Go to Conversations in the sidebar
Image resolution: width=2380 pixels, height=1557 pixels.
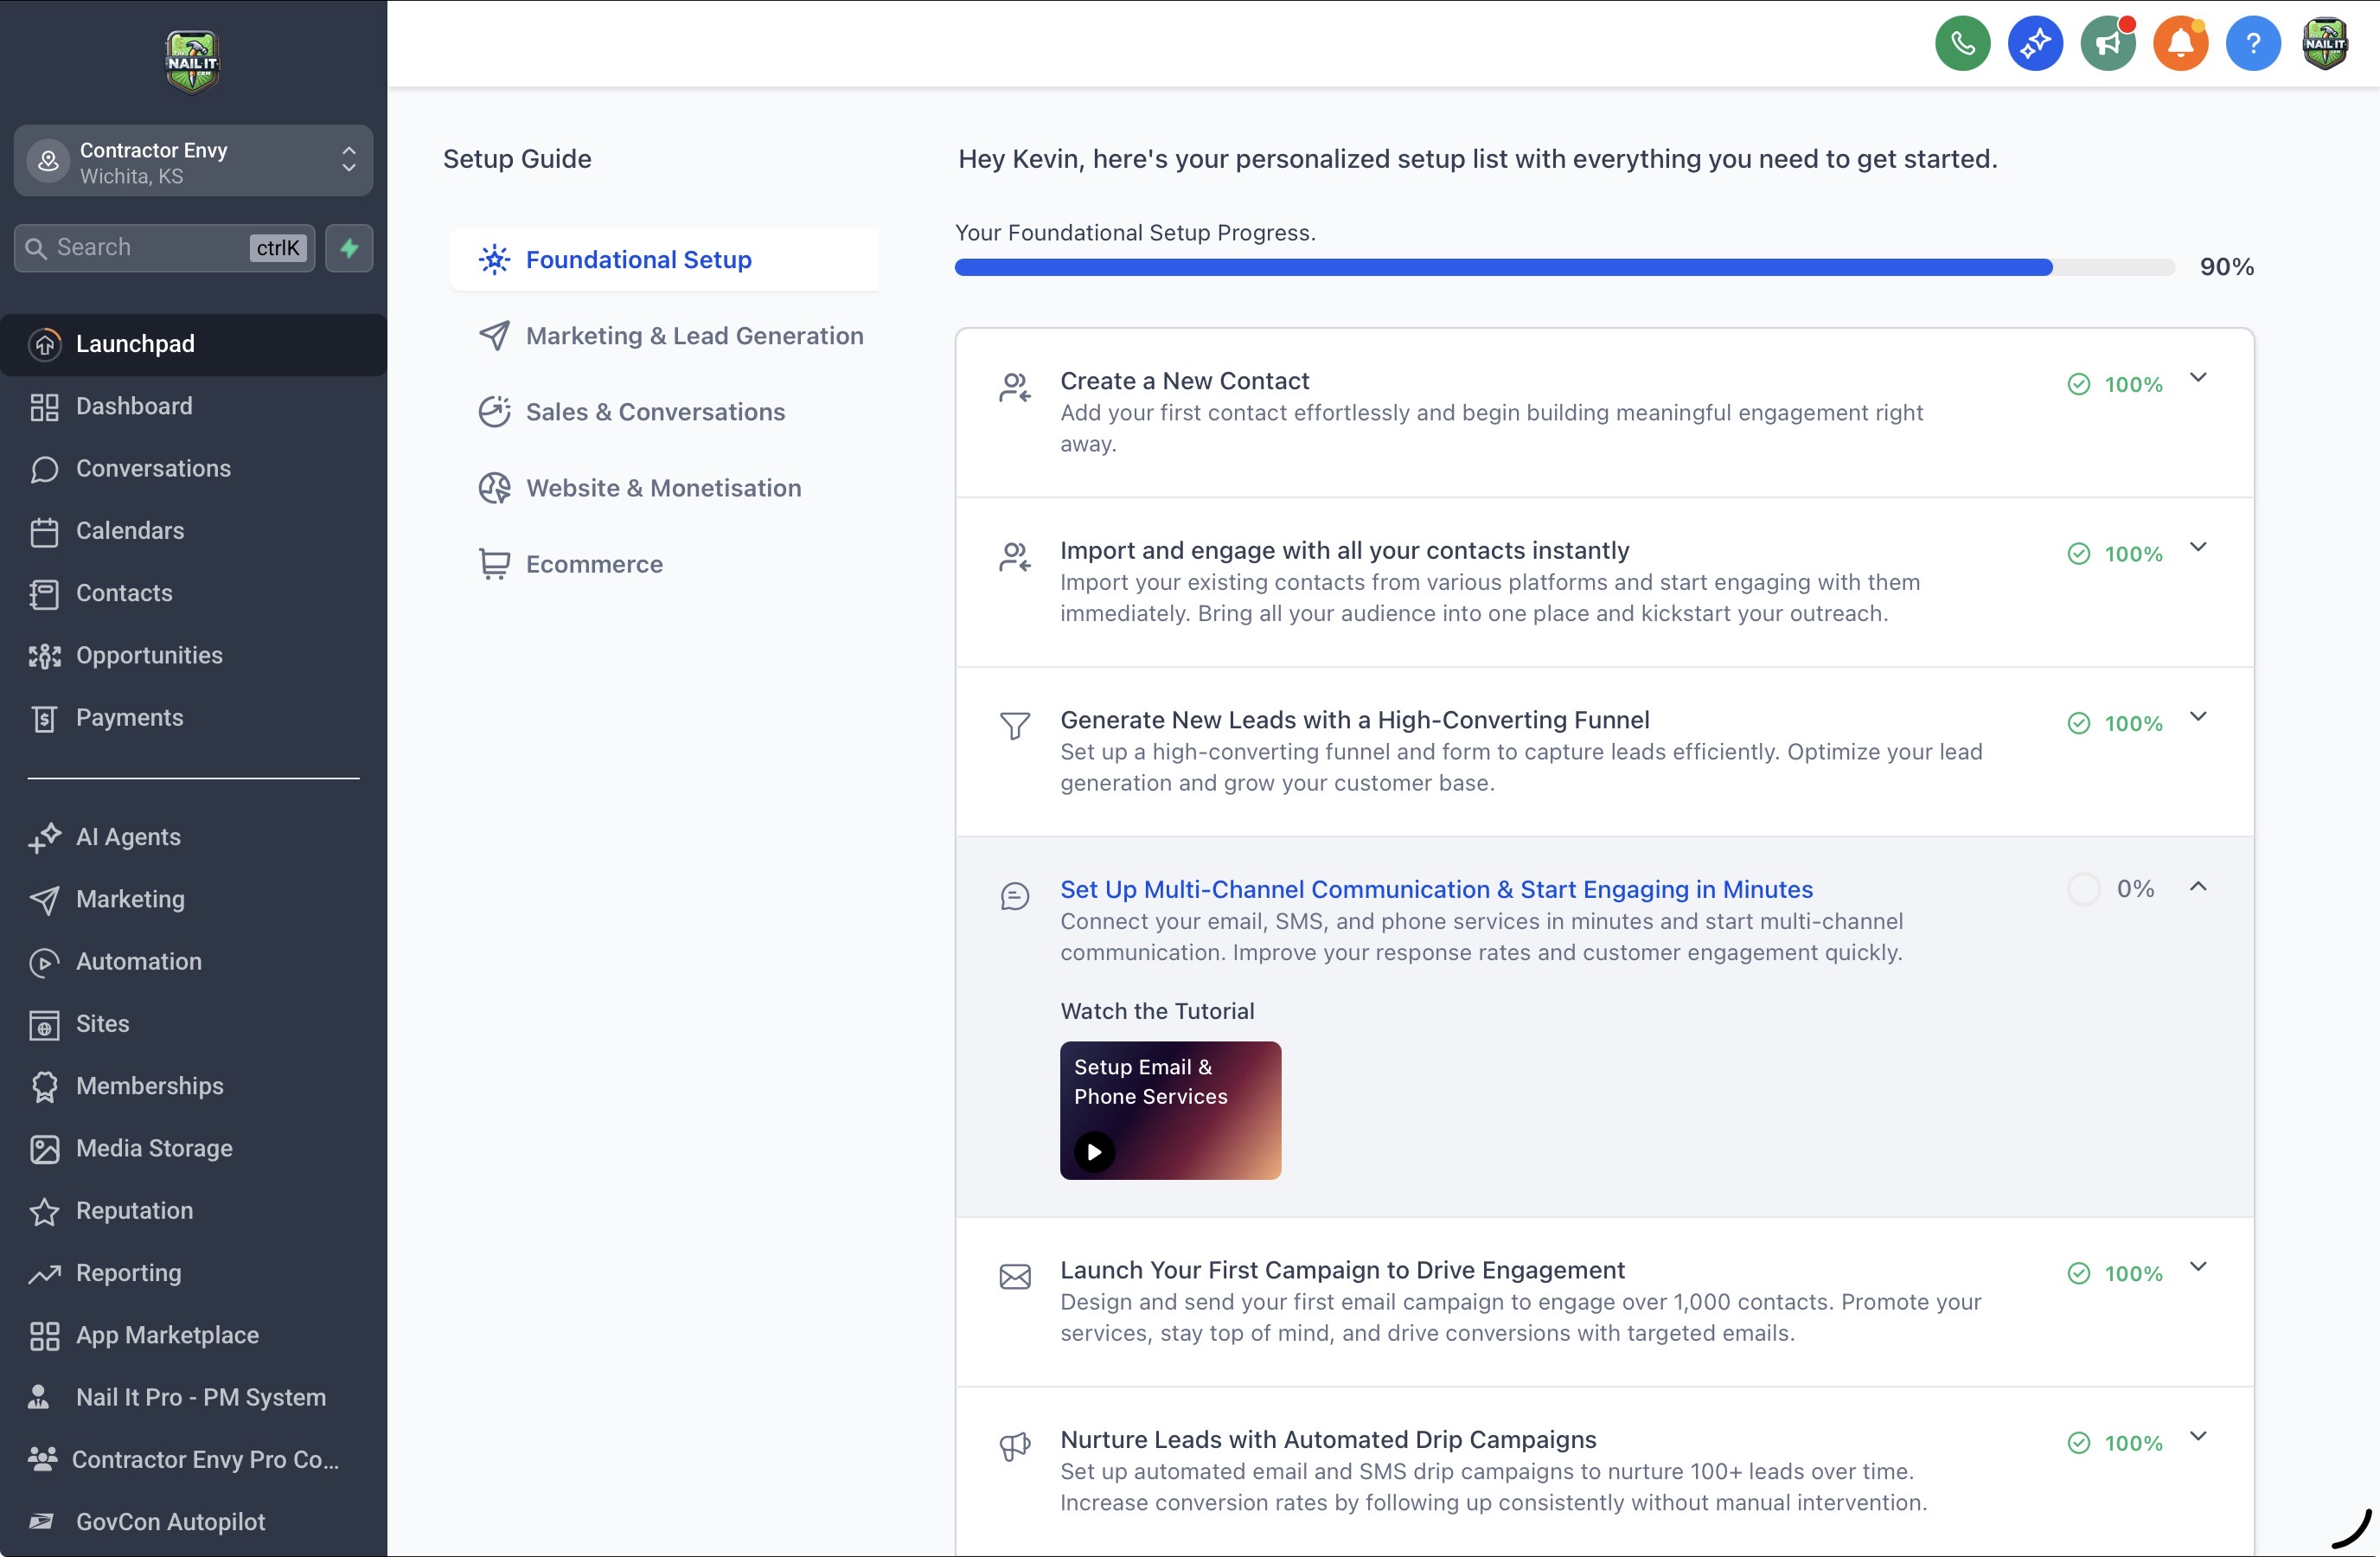tap(153, 469)
